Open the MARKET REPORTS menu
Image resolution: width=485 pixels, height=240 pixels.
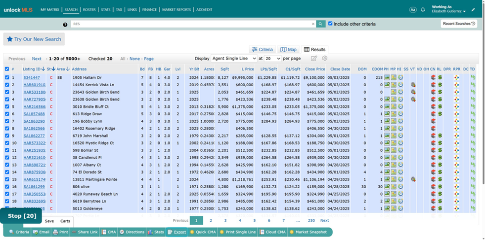176,9
